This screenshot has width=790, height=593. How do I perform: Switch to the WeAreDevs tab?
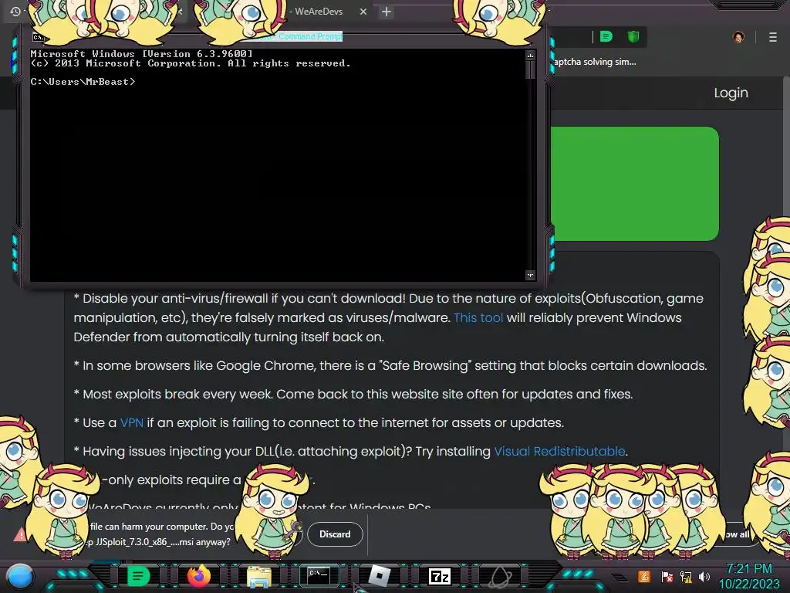point(318,11)
